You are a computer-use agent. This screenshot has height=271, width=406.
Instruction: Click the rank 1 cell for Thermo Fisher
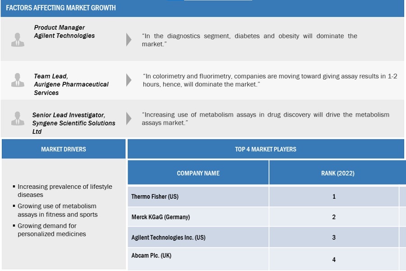coord(334,197)
